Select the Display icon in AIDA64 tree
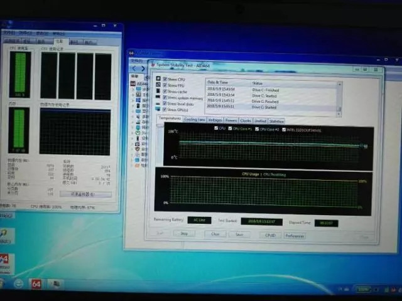The image size is (402, 301). (x=138, y=111)
